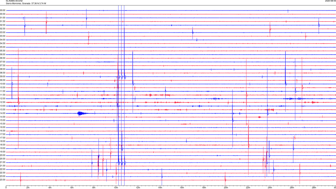Click the 16:00 trace time label
Screen dimensions: 336x189
point(3,127)
